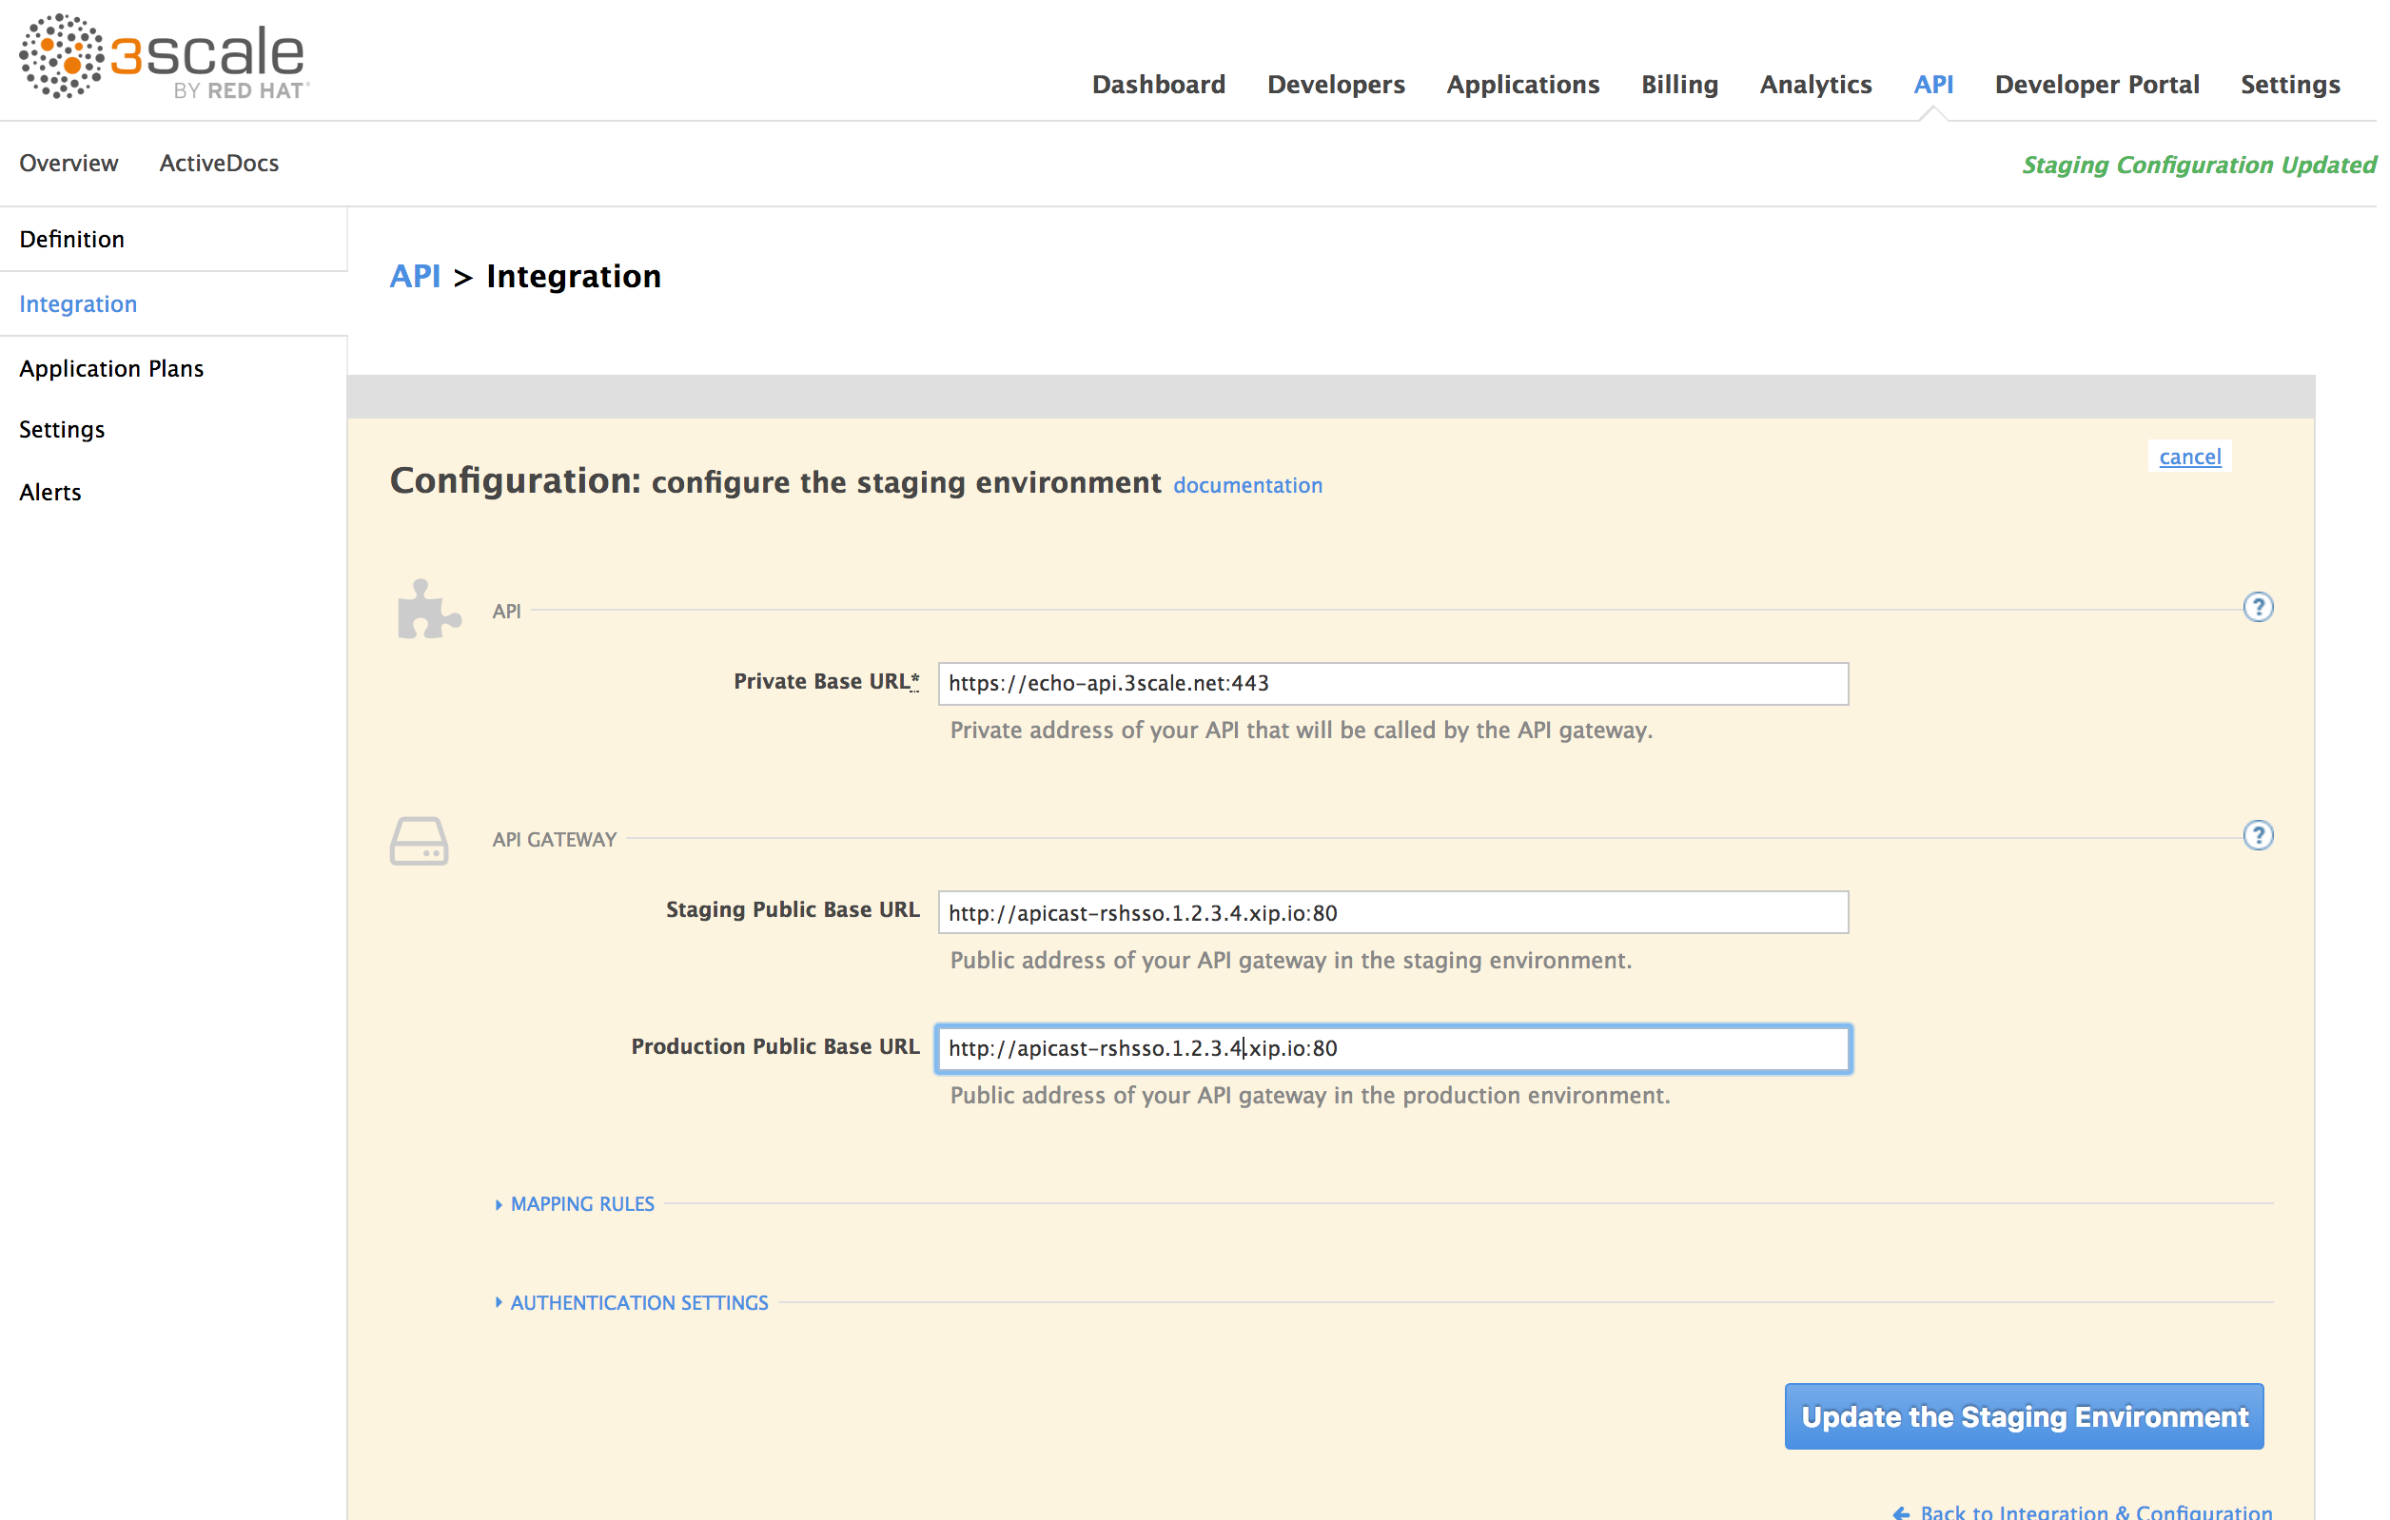Viewport: 2390px width, 1520px height.
Task: Click the API section help icon
Action: point(2257,607)
